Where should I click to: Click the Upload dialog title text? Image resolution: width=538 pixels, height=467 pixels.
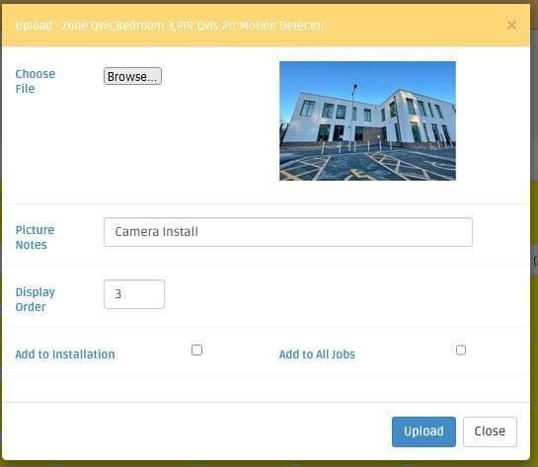(x=170, y=26)
